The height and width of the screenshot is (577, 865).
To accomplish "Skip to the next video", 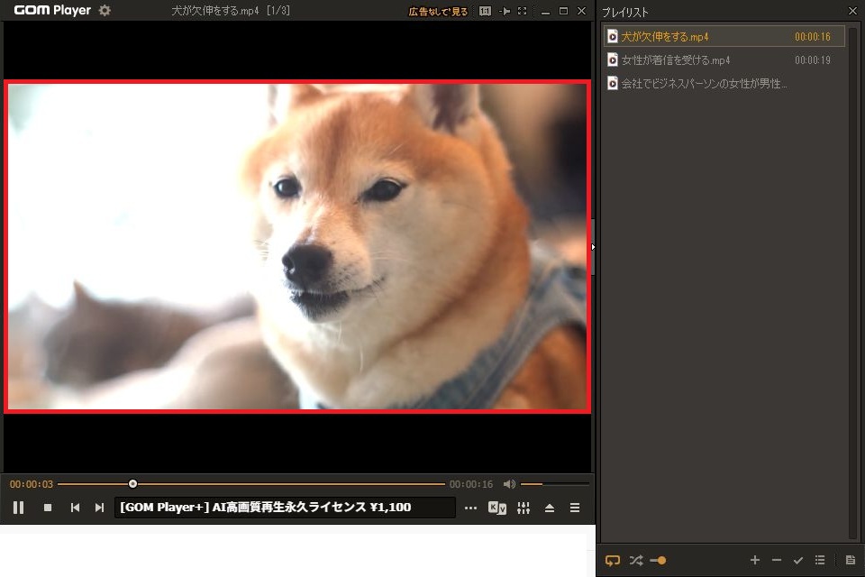I will click(x=100, y=508).
